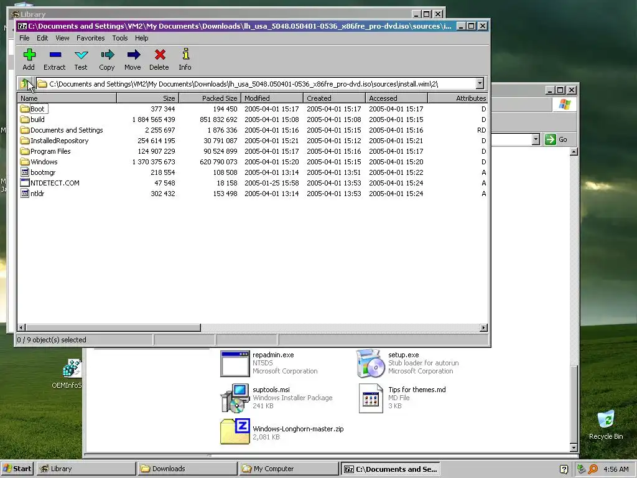Select the Boot folder icon
This screenshot has height=478, width=637.
(25, 109)
